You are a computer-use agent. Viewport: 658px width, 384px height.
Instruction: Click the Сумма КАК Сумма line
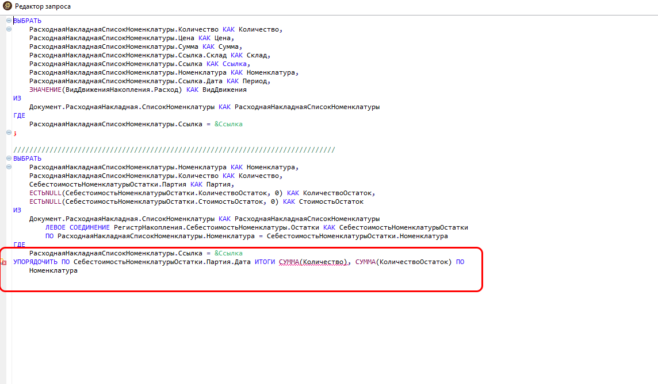(x=136, y=46)
